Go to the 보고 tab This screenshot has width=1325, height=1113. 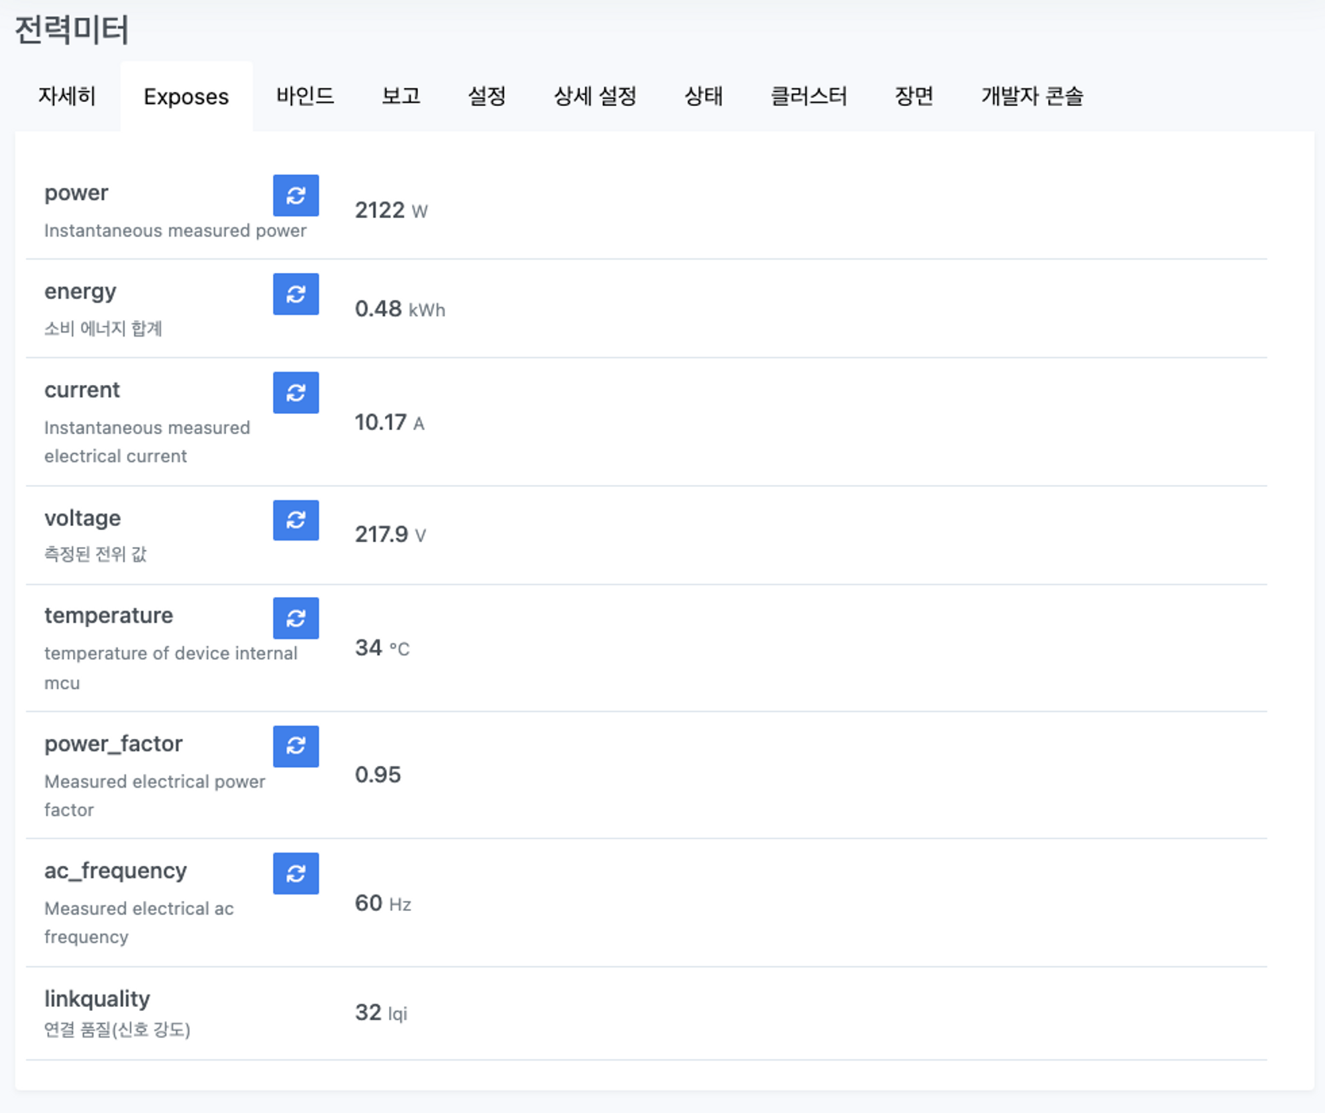click(401, 96)
